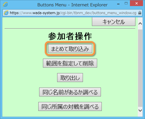Screen dimensions: 145x119
Task: Maximize the Buttons Menu window
Action: pyautogui.click(x=126, y=3)
